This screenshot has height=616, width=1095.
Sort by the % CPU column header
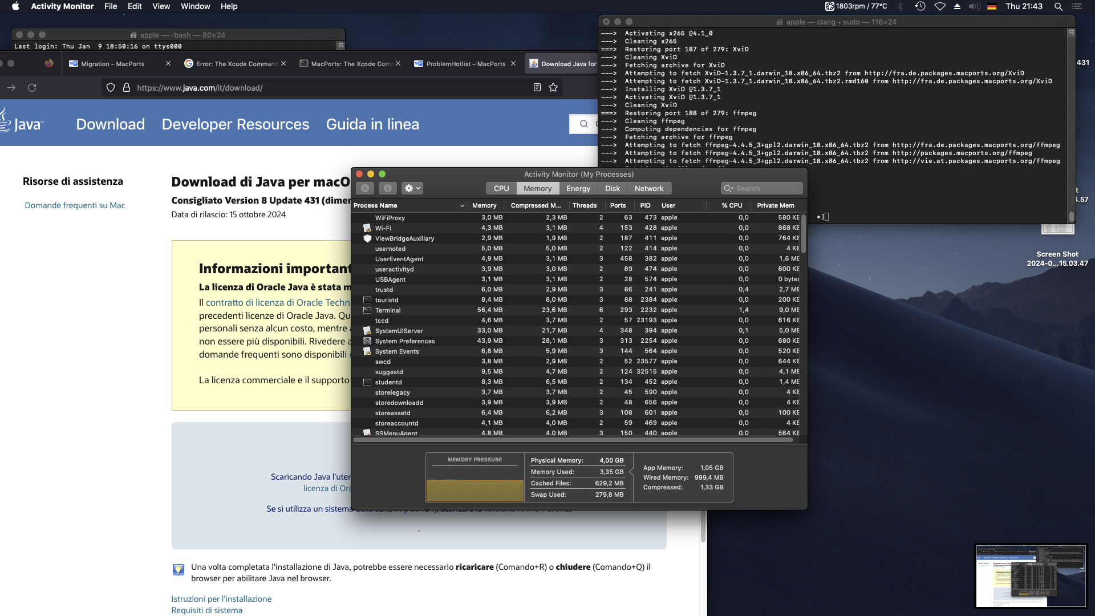point(732,205)
